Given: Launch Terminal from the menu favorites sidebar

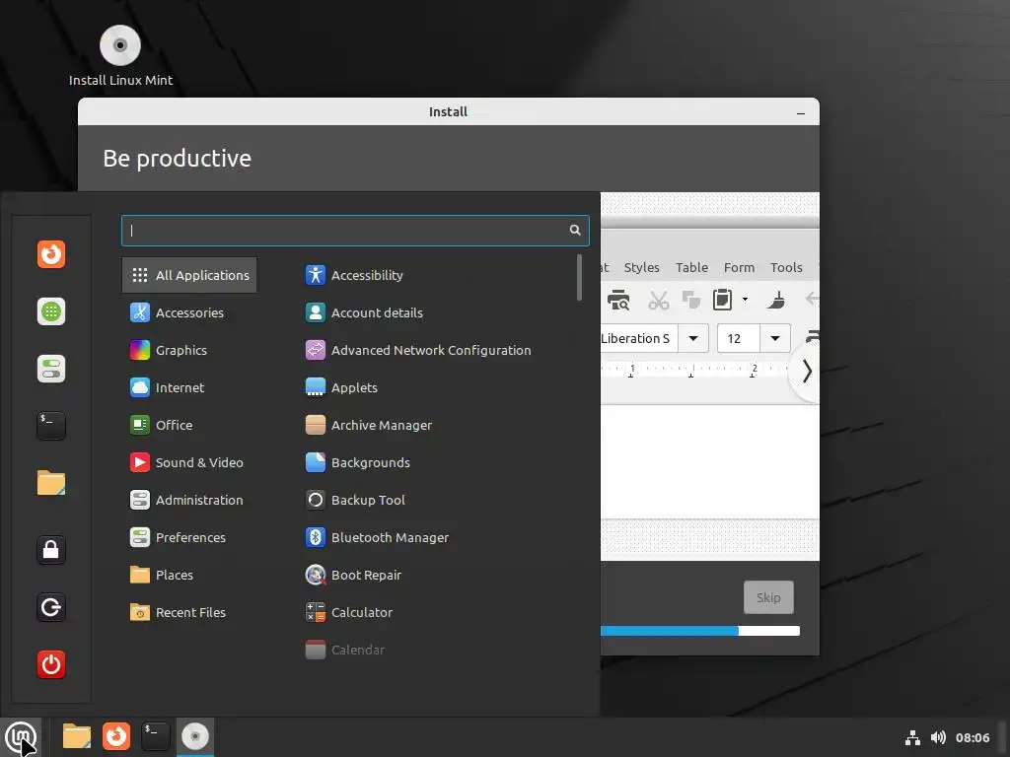Looking at the screenshot, I should (x=51, y=426).
